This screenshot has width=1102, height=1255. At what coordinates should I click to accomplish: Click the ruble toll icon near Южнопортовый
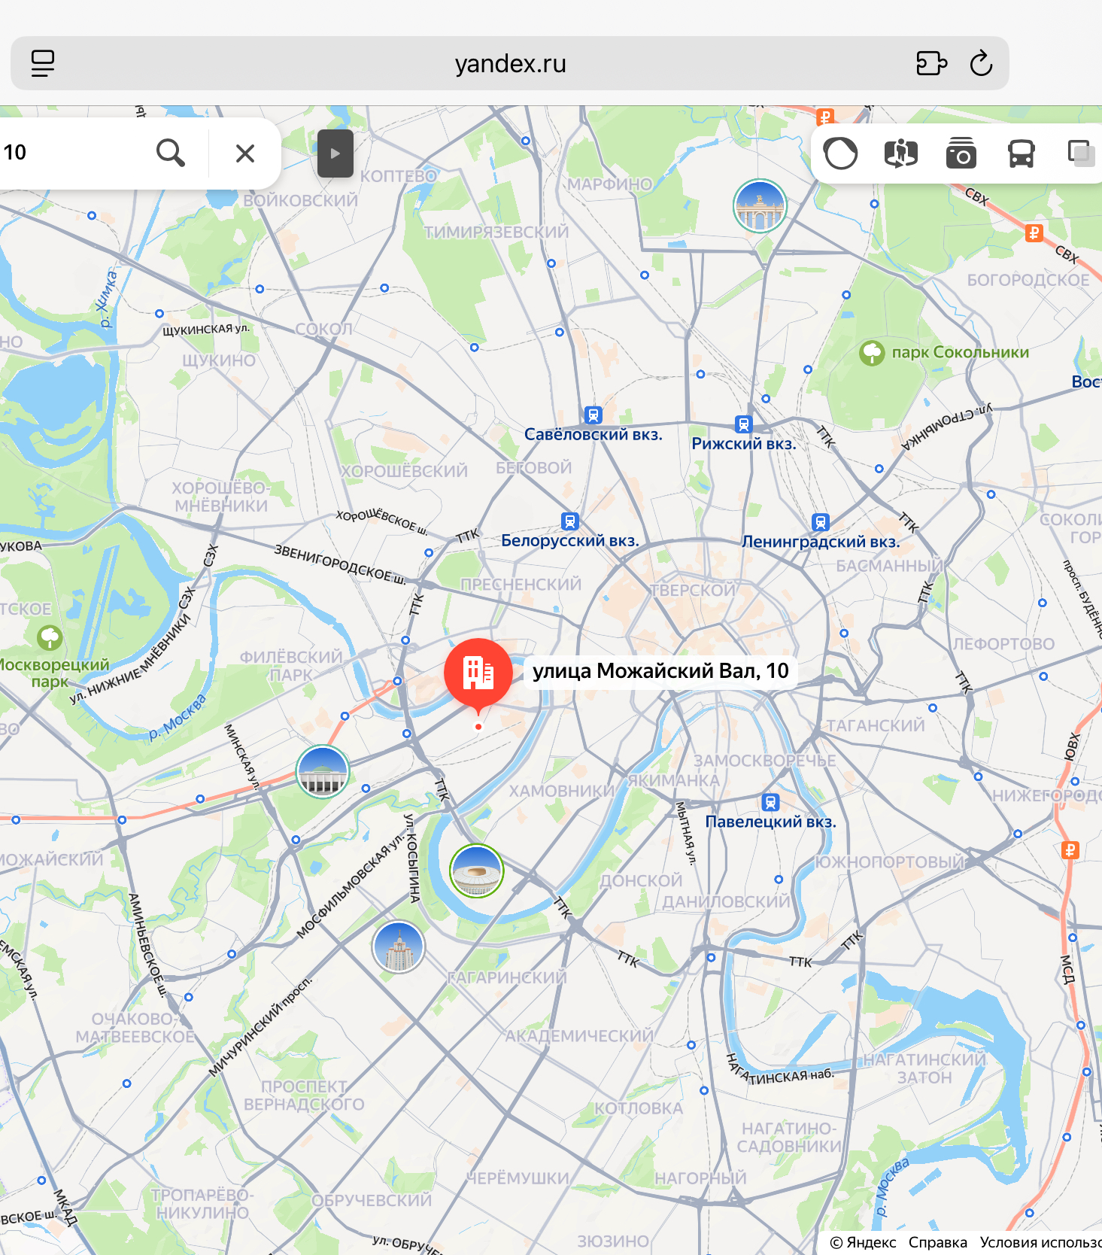coord(1070,850)
